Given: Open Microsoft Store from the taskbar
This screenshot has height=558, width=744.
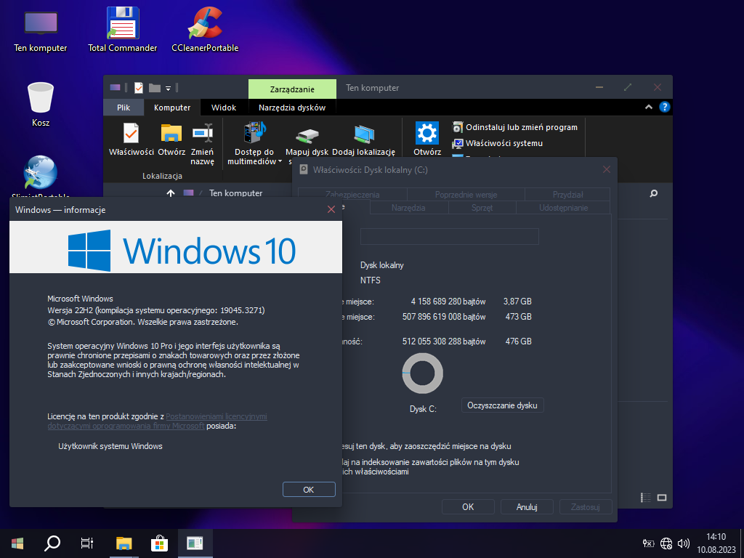Looking at the screenshot, I should (159, 543).
